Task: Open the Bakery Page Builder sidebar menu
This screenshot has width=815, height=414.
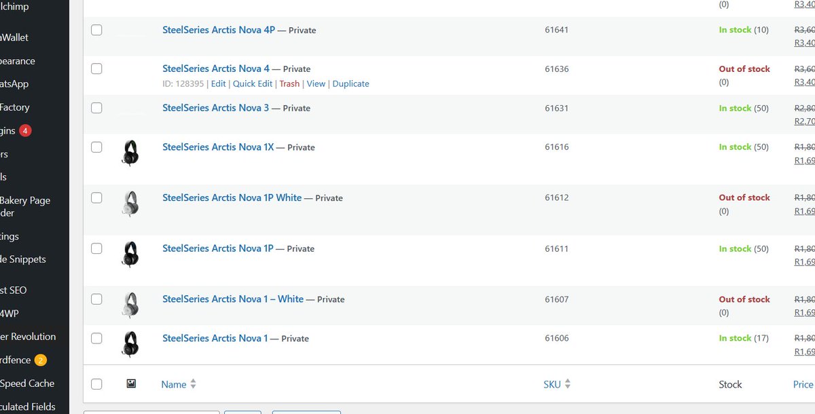Action: (25, 206)
